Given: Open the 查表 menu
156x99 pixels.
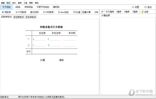Looking at the screenshot, I should pos(20,3).
